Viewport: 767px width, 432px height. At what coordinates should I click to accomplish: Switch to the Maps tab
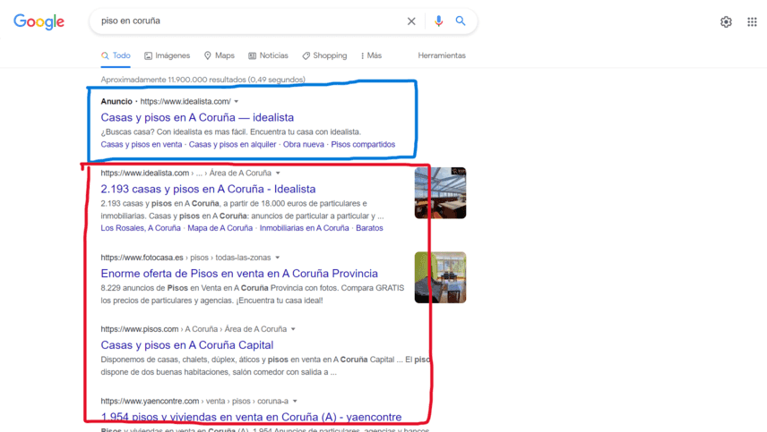(220, 55)
